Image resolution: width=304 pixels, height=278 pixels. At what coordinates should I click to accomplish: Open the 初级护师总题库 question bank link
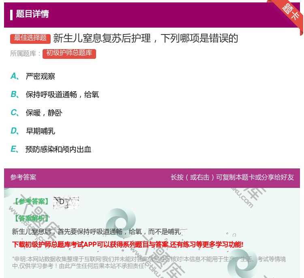[x=69, y=53]
